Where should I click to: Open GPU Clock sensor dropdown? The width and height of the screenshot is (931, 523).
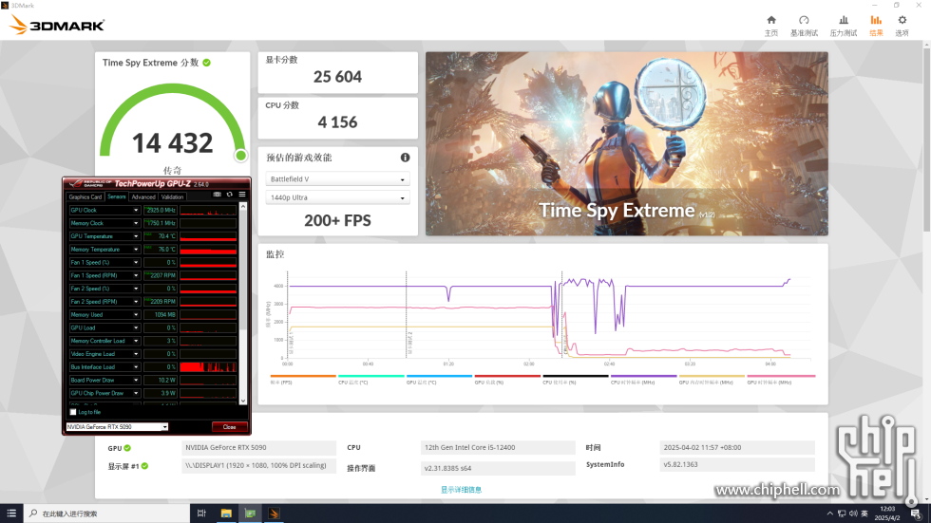135,211
